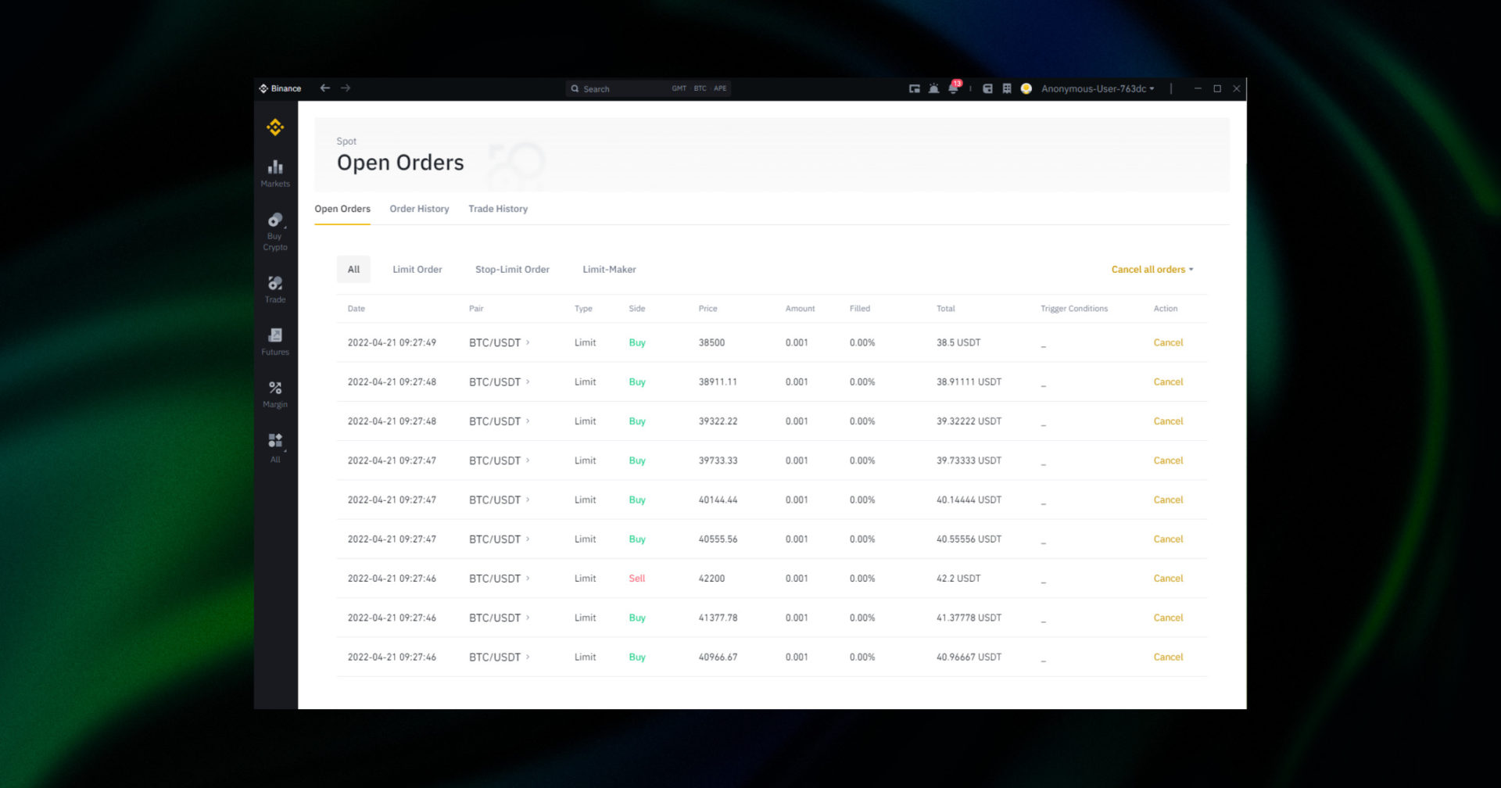
Task: Open the Markets section in sidebar
Action: (275, 173)
